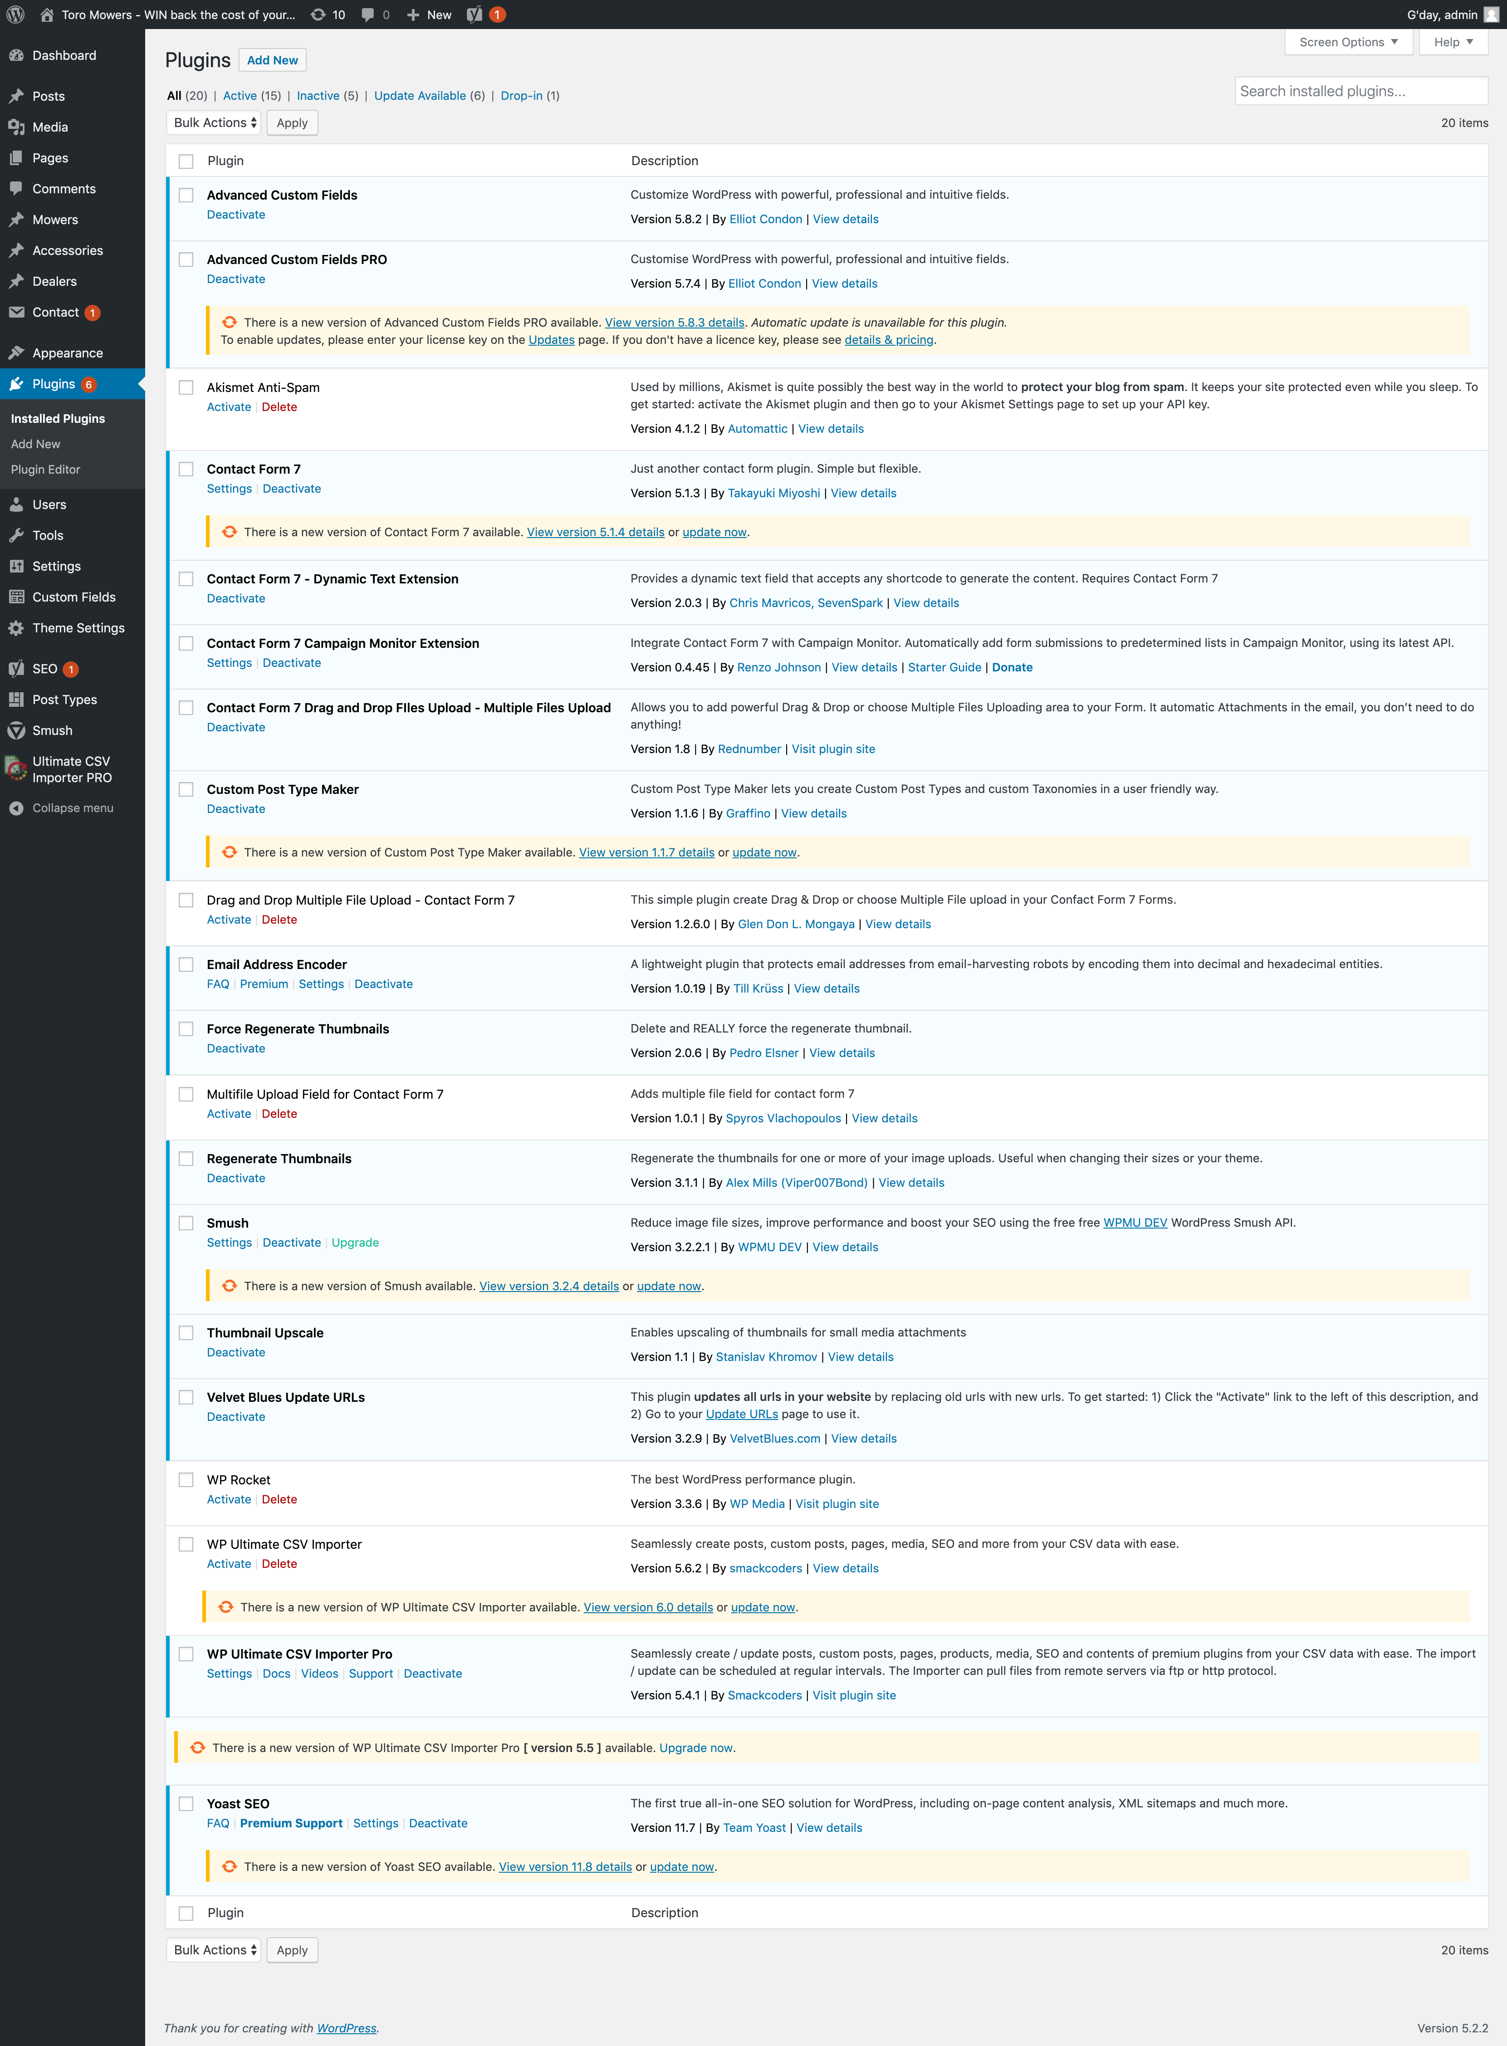Screen dimensions: 1507x2046
Task: Click the Custom Fields icon in sidebar
Action: [x=16, y=597]
